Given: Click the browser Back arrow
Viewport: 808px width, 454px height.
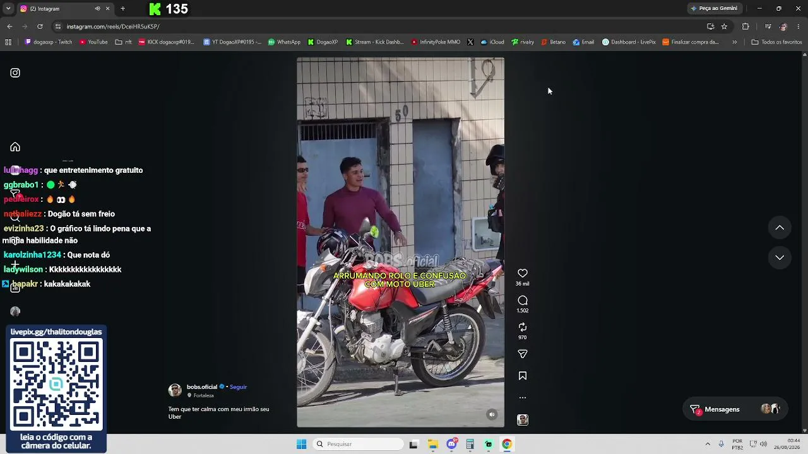Looking at the screenshot, I should pos(9,26).
